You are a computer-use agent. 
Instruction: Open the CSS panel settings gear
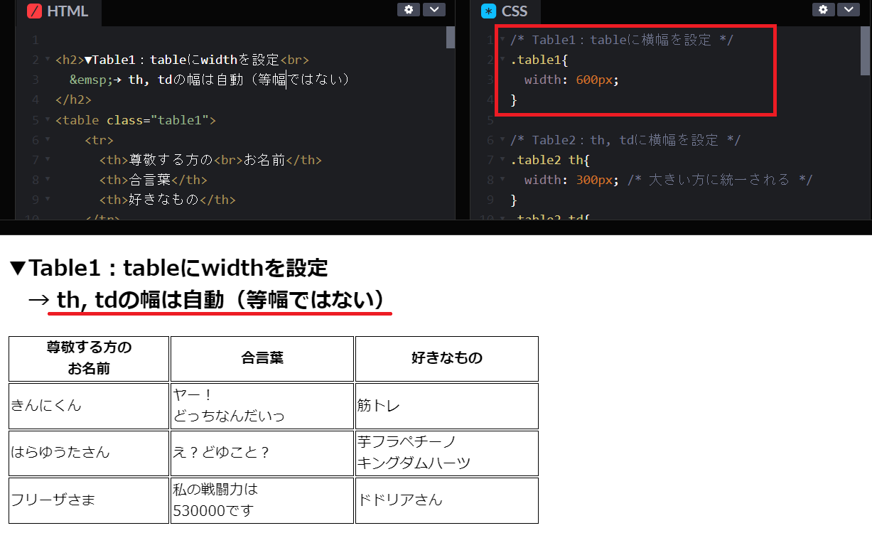point(823,9)
